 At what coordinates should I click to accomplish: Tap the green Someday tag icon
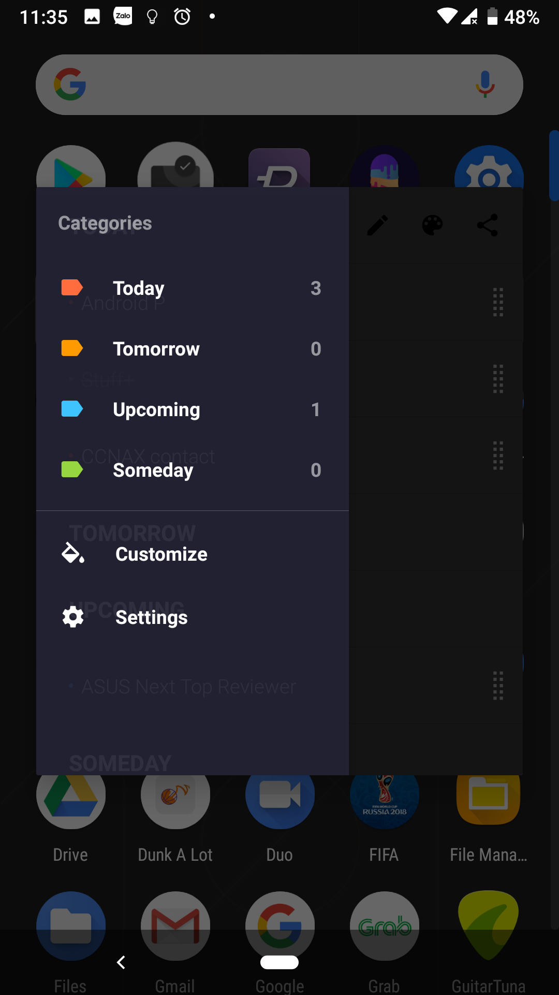click(x=72, y=470)
